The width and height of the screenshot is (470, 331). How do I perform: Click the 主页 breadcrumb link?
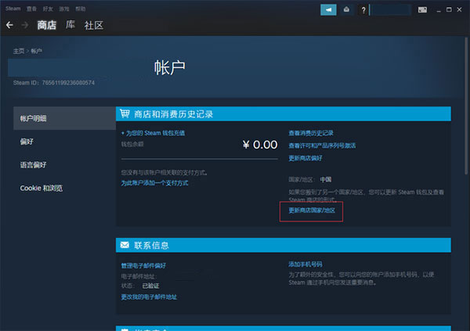tap(19, 51)
